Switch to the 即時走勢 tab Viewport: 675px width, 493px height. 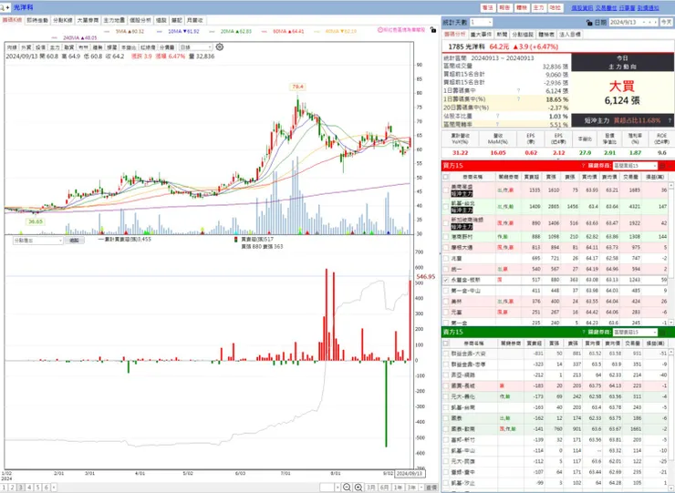37,20
